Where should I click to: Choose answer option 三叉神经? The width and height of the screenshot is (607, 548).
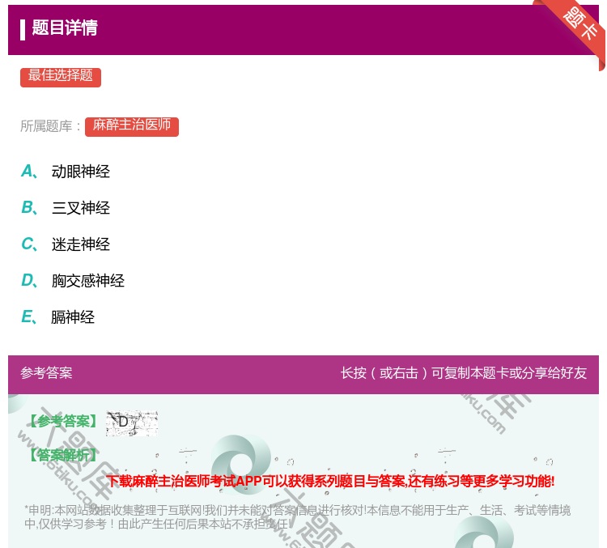[x=80, y=208]
